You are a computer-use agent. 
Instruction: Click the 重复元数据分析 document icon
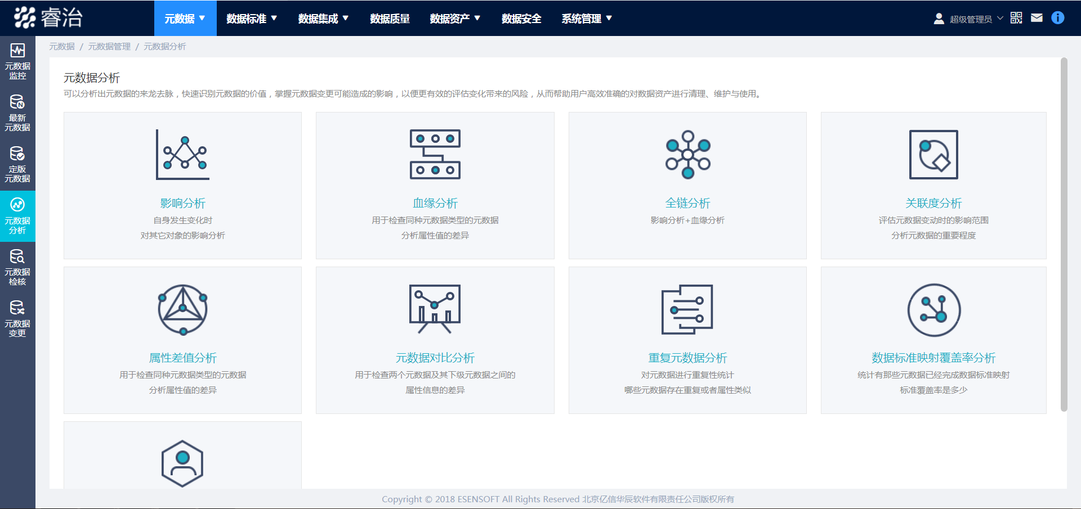coord(687,309)
